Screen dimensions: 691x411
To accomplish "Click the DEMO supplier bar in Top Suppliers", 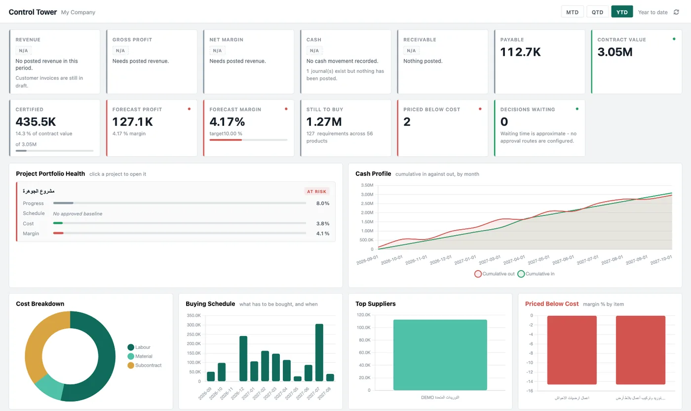I will [440, 355].
